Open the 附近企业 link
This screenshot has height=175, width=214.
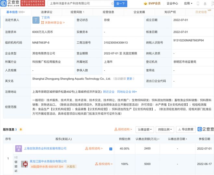click(x=109, y=92)
